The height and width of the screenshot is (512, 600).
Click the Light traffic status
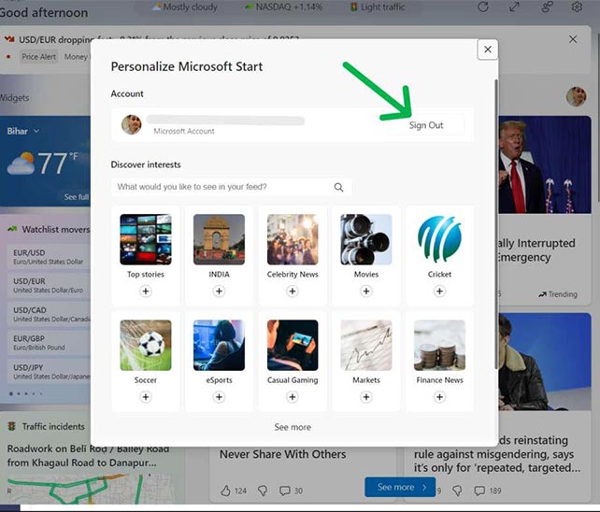[x=378, y=7]
